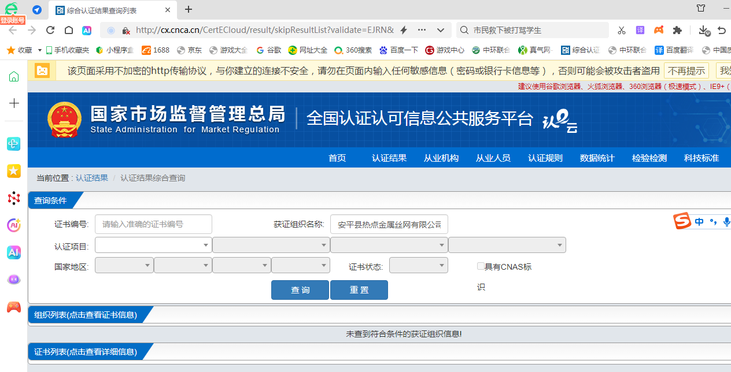Viewport: 731px width, 372px height.
Task: Expand the 认证项目 first dropdown
Action: (x=153, y=245)
